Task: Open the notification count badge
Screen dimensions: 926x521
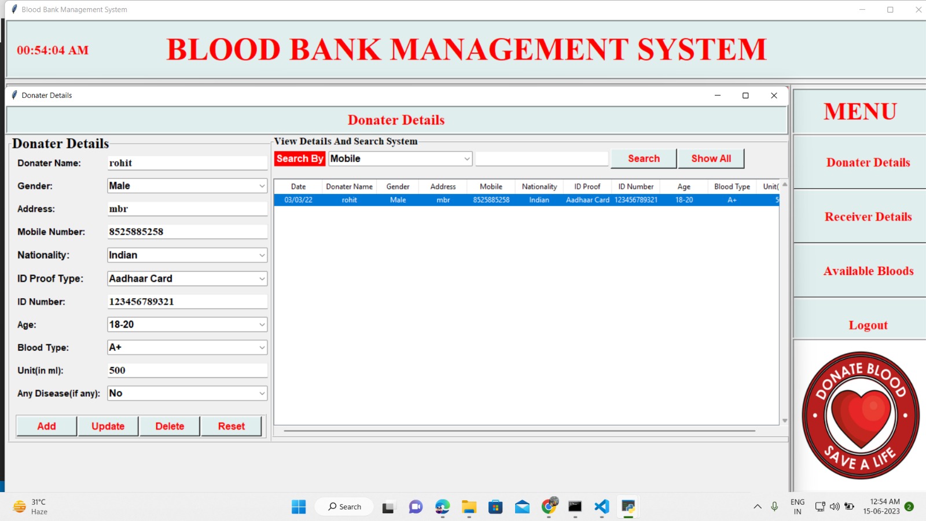Action: (909, 507)
